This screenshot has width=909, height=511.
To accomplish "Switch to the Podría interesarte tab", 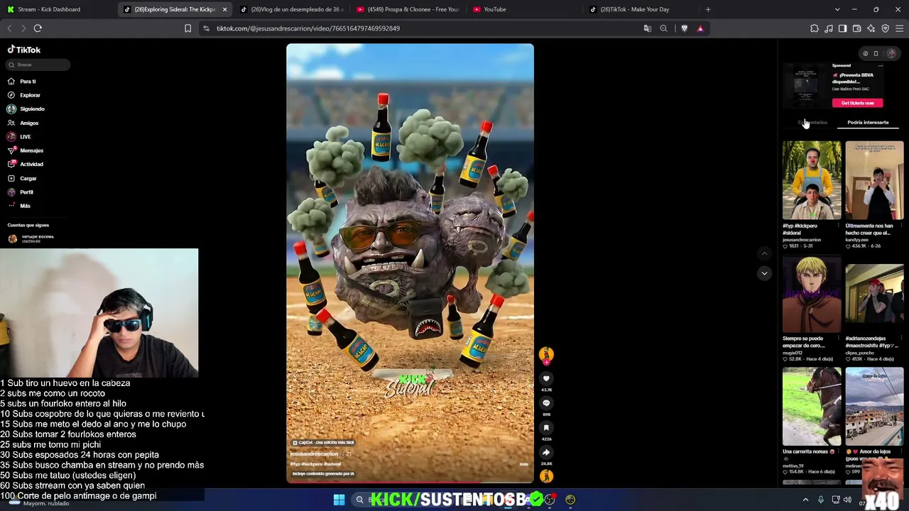I will click(x=868, y=123).
